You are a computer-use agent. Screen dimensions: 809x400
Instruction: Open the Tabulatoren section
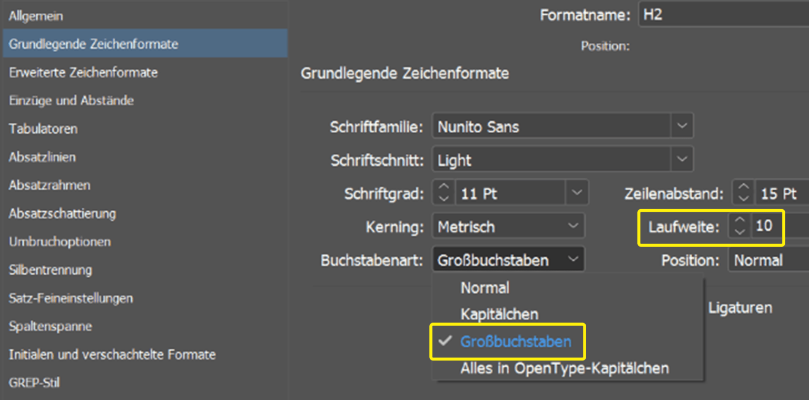tap(43, 129)
